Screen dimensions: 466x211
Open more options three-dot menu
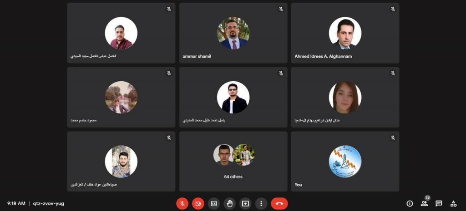point(261,204)
